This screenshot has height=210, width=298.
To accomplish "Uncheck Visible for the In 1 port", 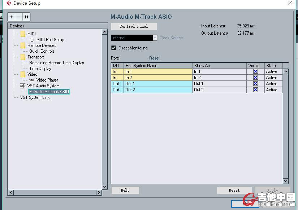I will (x=255, y=71).
